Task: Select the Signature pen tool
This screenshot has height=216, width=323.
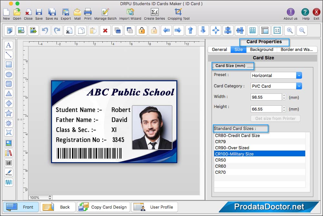Action: click(9, 172)
